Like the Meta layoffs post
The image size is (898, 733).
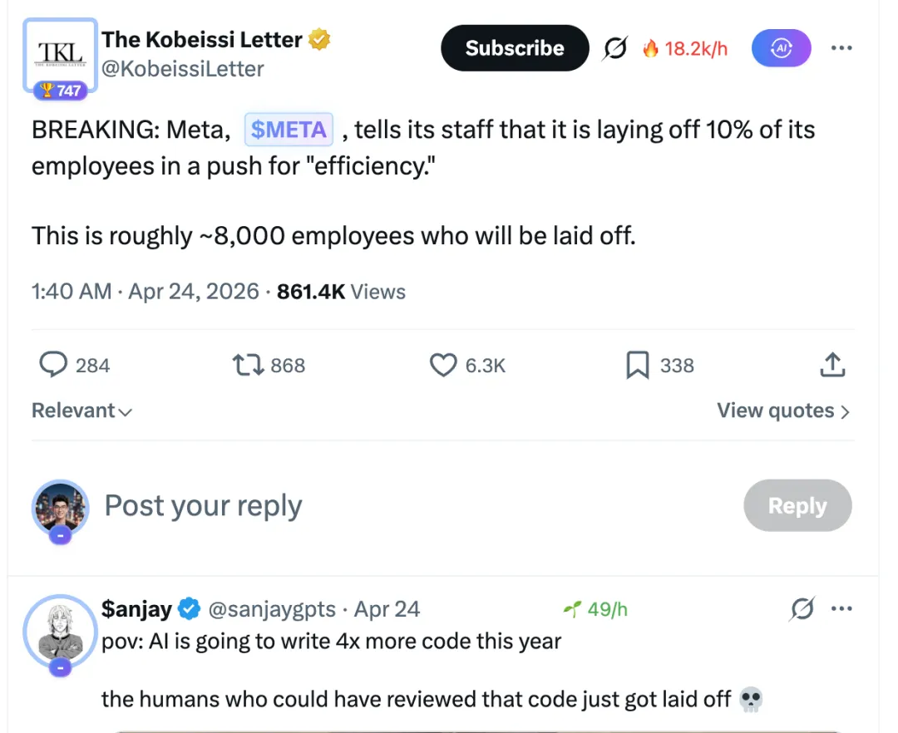click(443, 366)
